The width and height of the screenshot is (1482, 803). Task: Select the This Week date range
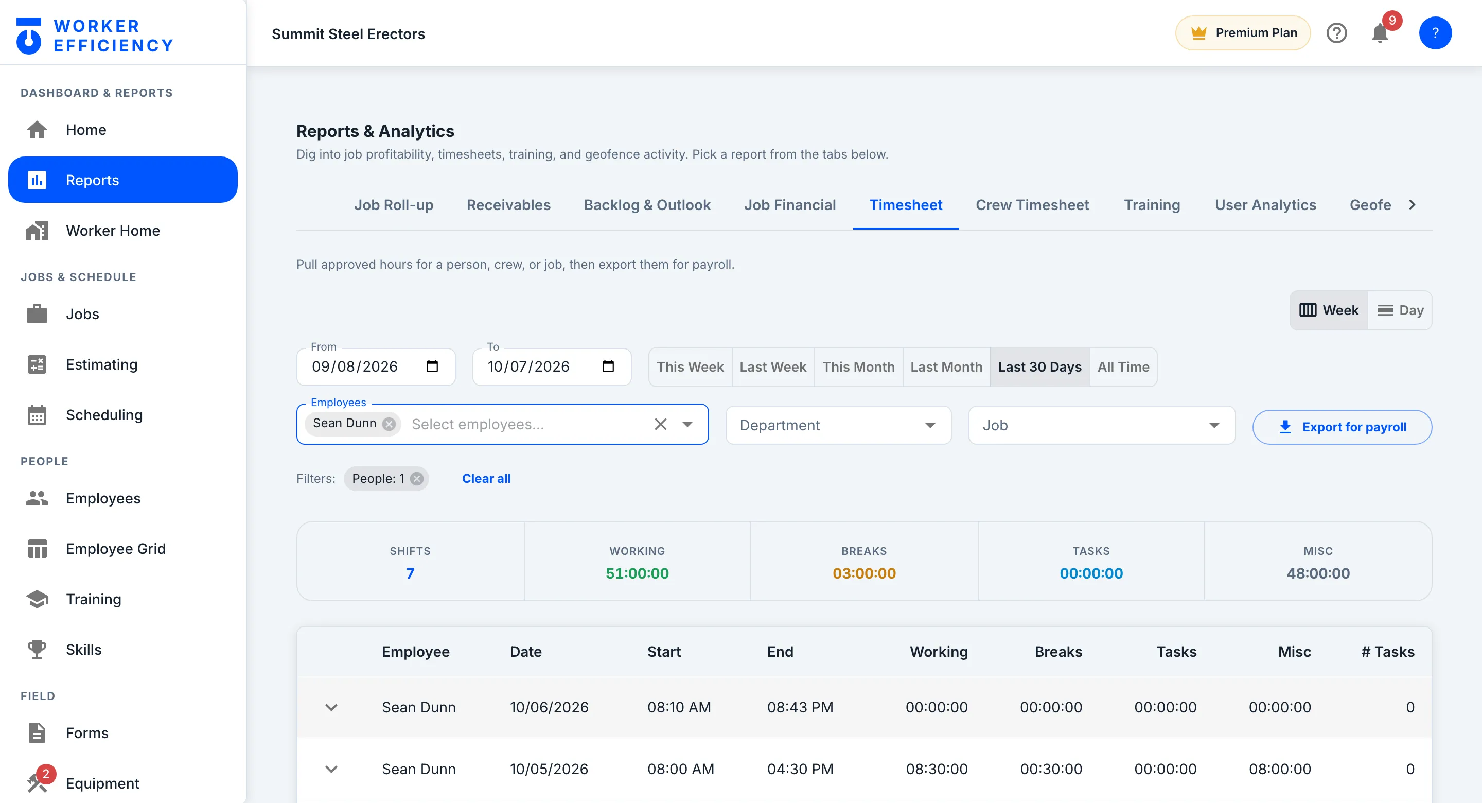coord(690,366)
